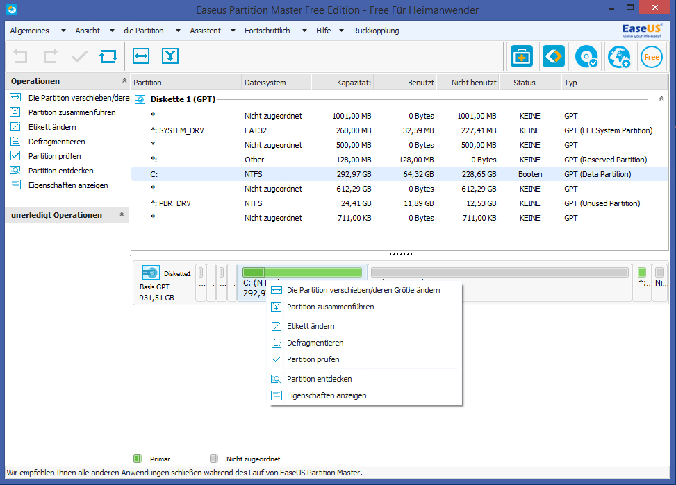Select the C: NTFS partition row
This screenshot has height=485, width=676.
click(x=399, y=174)
